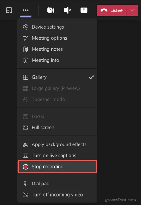Click the CC captions icon
Image resolution: width=141 pixels, height=205 pixels.
tap(25, 156)
